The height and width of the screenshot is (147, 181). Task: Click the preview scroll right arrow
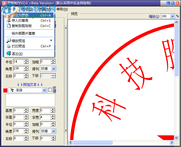[172, 142]
